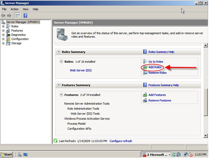This screenshot has height=158, width=209.
Task: Collapse the Features Summary section
Action: point(59,85)
